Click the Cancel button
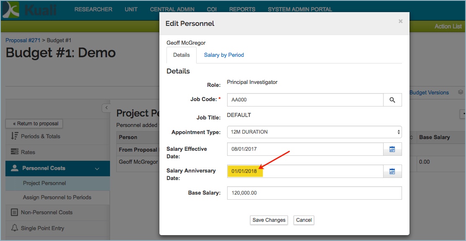The width and height of the screenshot is (466, 241). click(x=304, y=220)
